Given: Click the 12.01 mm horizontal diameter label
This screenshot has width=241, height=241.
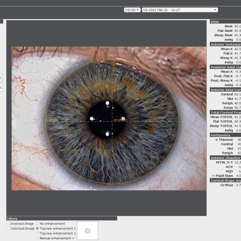Looking at the screenshot, I should click(x=52, y=120).
